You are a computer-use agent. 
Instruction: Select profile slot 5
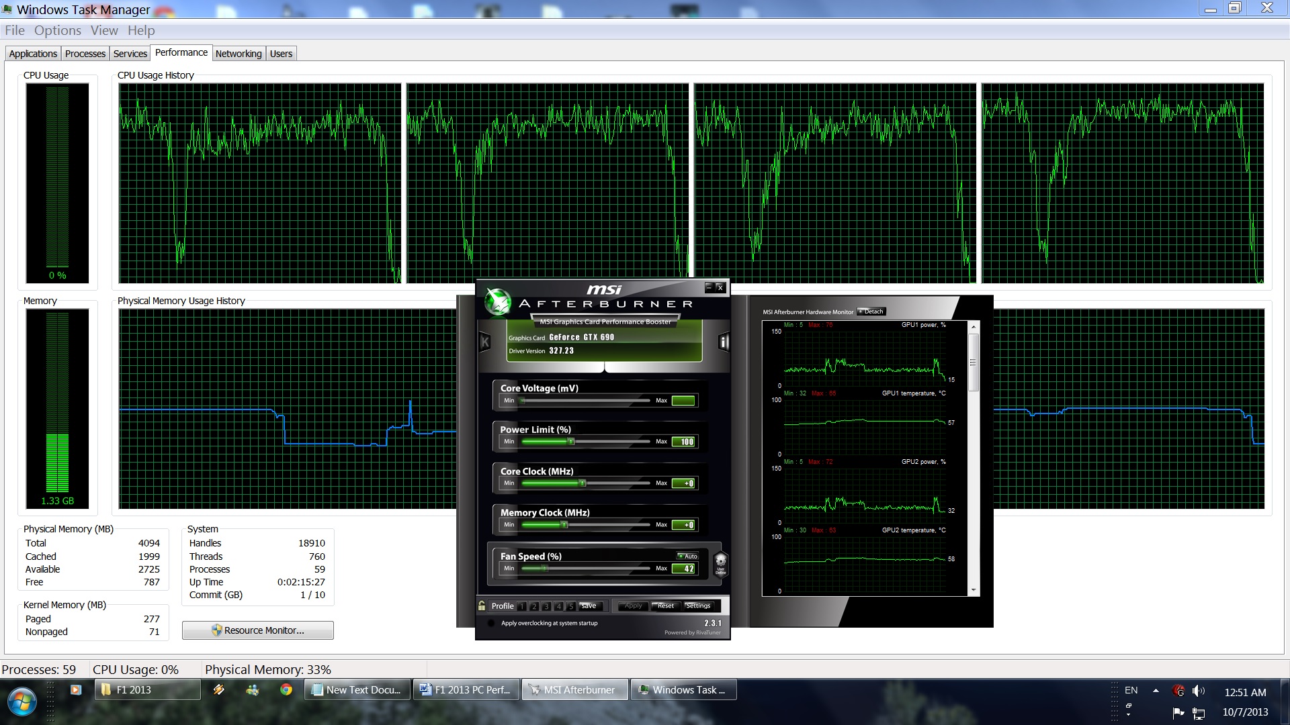click(570, 606)
